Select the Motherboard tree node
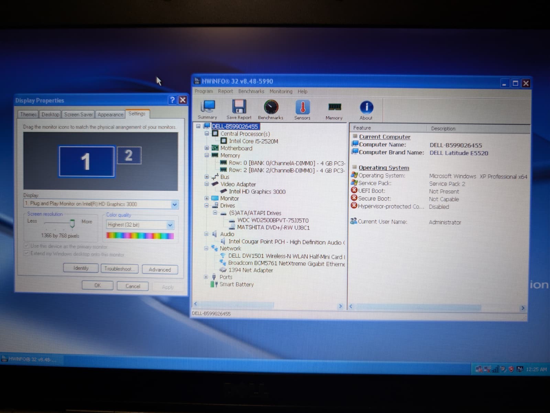550x413 pixels. (236, 148)
